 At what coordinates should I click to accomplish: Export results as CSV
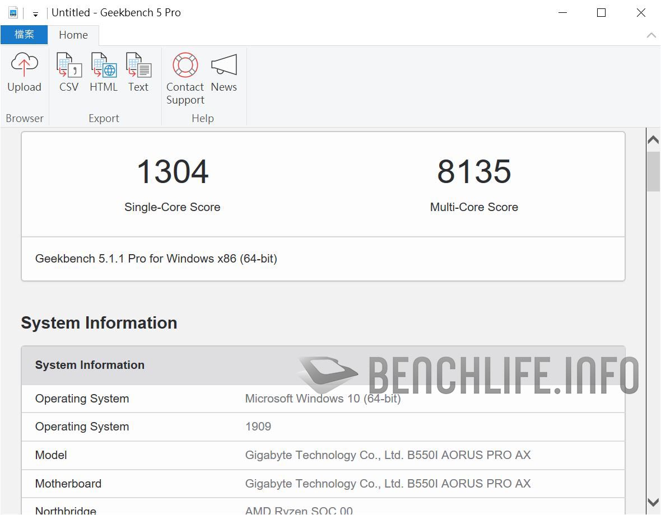point(69,65)
